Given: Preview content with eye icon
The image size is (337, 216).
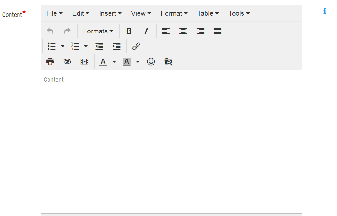Looking at the screenshot, I should coord(67,62).
